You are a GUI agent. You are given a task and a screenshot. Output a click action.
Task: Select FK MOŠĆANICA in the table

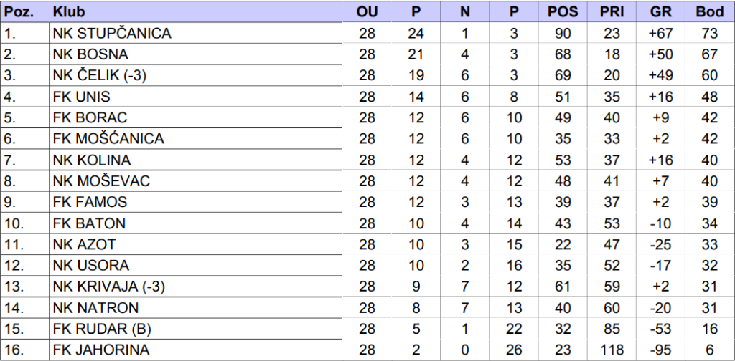point(108,139)
